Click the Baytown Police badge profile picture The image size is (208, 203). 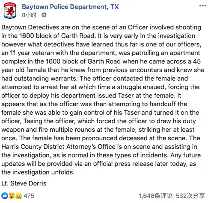tap(10, 11)
